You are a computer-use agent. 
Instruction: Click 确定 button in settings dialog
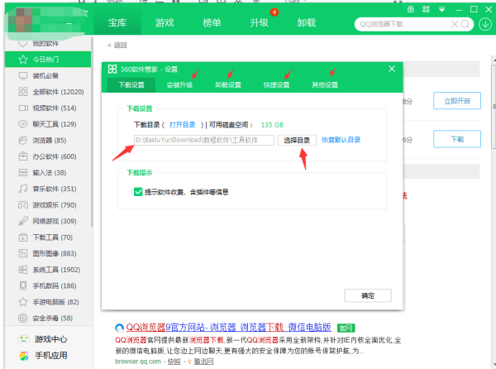[x=368, y=295]
